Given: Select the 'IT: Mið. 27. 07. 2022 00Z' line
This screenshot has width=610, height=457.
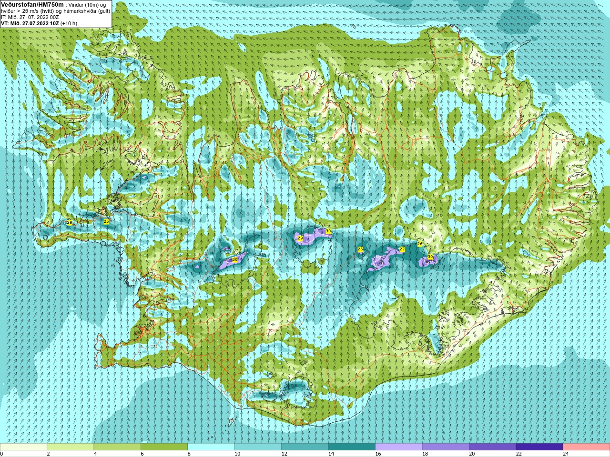Looking at the screenshot, I should click(x=30, y=17).
